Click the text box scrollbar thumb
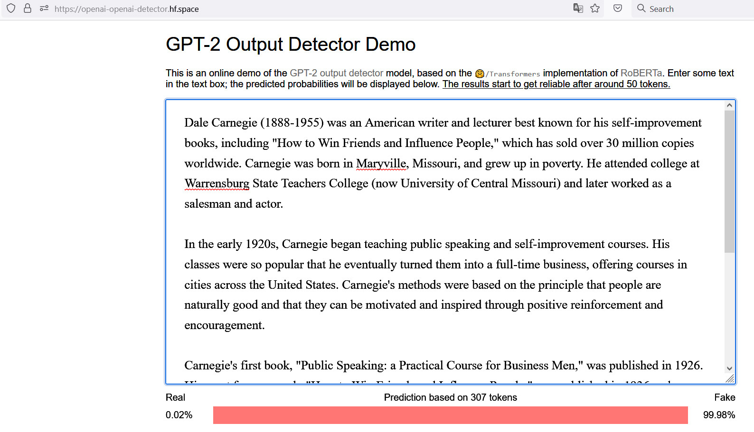754x432 pixels. tap(729, 182)
